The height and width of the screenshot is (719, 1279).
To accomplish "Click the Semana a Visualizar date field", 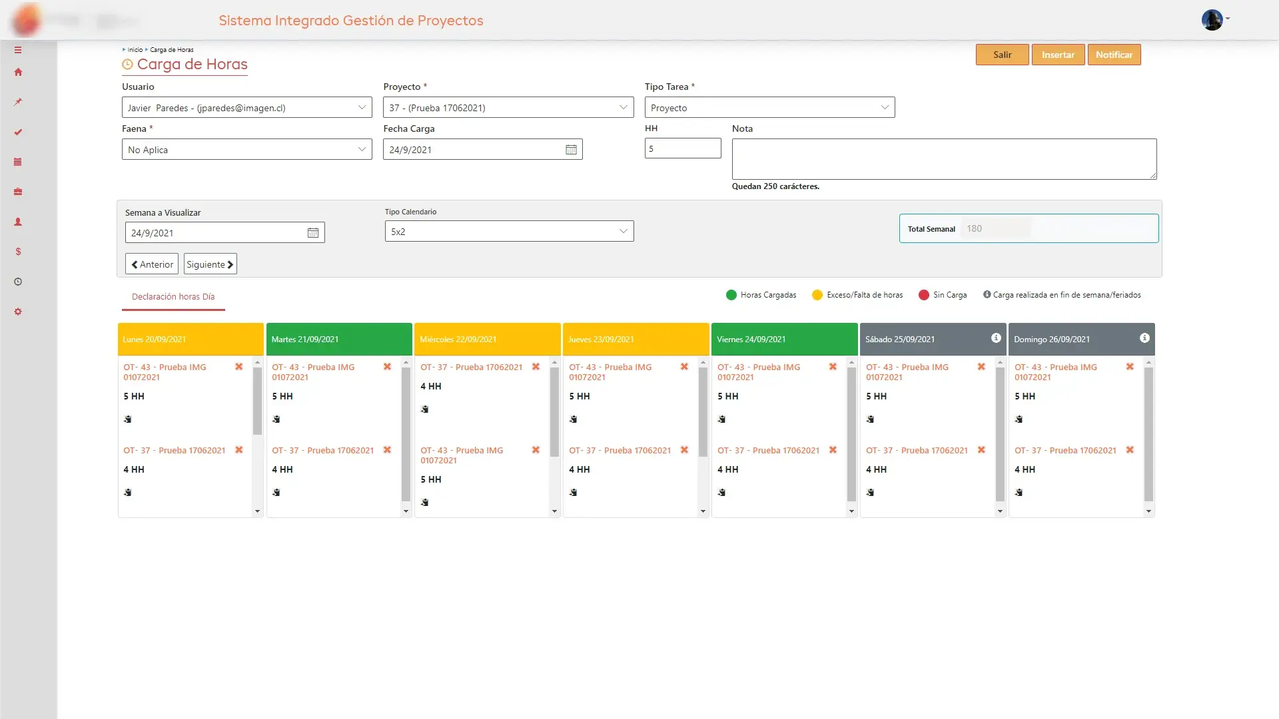I will pyautogui.click(x=224, y=233).
